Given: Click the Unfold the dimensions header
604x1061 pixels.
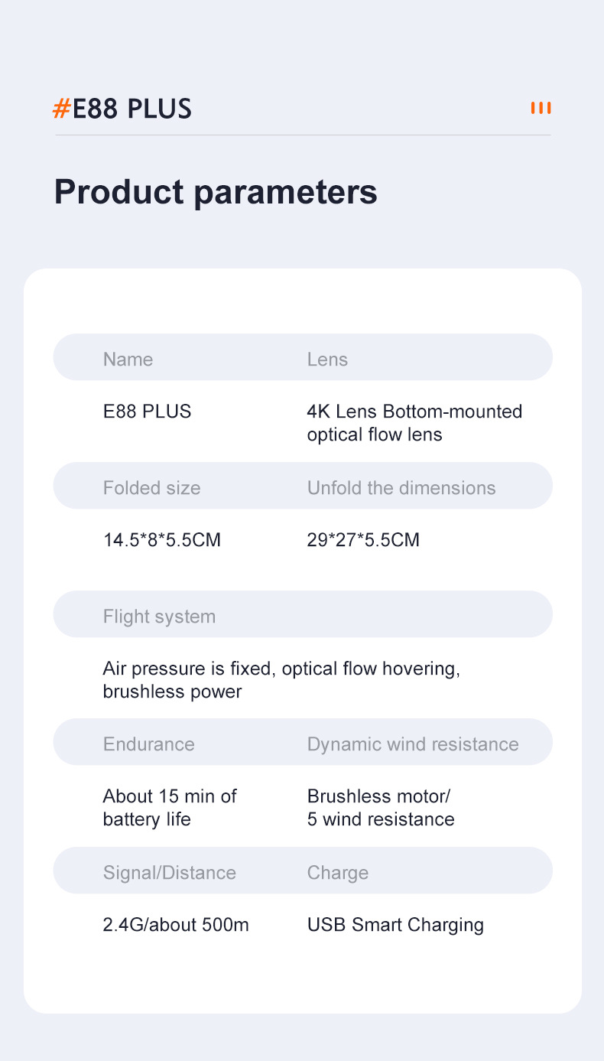Looking at the screenshot, I should coord(401,488).
